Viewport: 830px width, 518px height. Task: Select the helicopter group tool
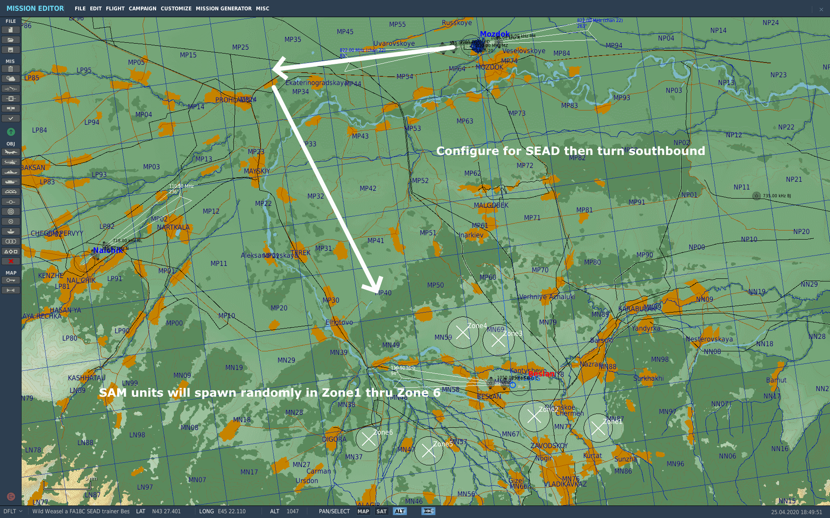11,162
